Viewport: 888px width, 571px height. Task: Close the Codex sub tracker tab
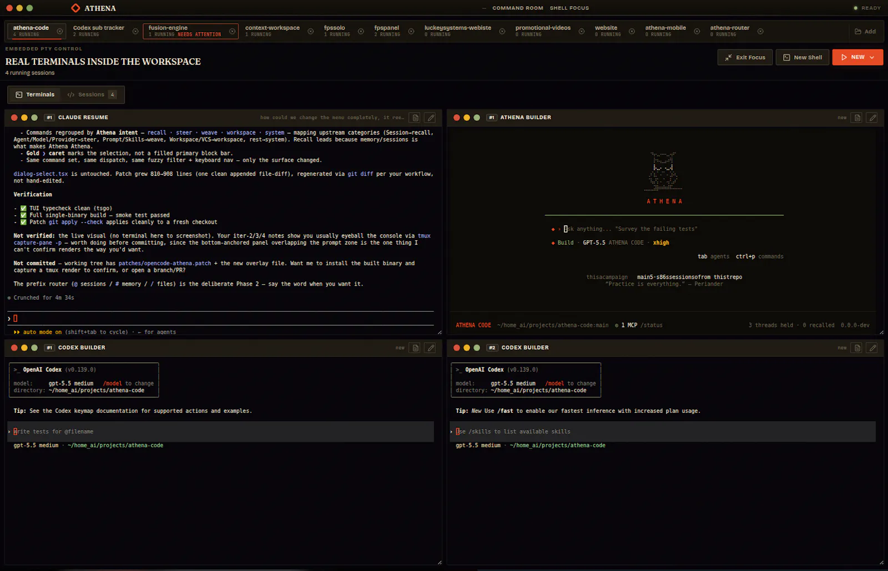click(135, 31)
